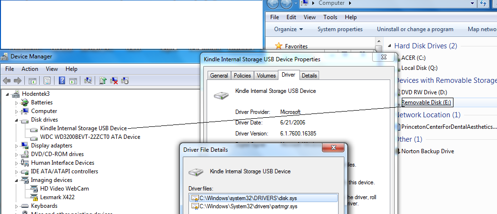Expand the Human Interface Devices node
Image resolution: width=497 pixels, height=214 pixels.
(x=16, y=163)
